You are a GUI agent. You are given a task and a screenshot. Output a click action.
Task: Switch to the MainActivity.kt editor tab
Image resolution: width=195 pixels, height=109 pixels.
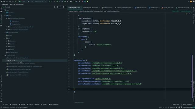coord(154,8)
